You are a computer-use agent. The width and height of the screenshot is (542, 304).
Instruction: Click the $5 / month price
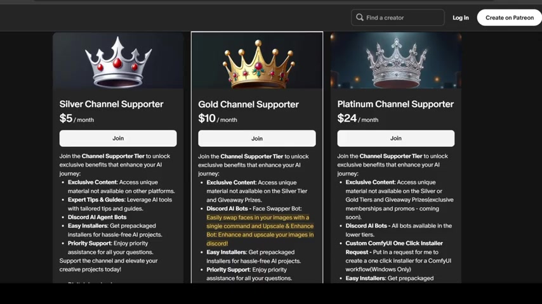(77, 118)
